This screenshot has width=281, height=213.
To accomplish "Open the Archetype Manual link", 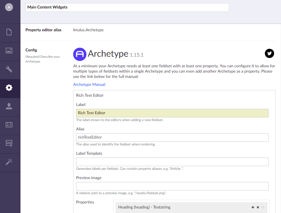I will [89, 85].
